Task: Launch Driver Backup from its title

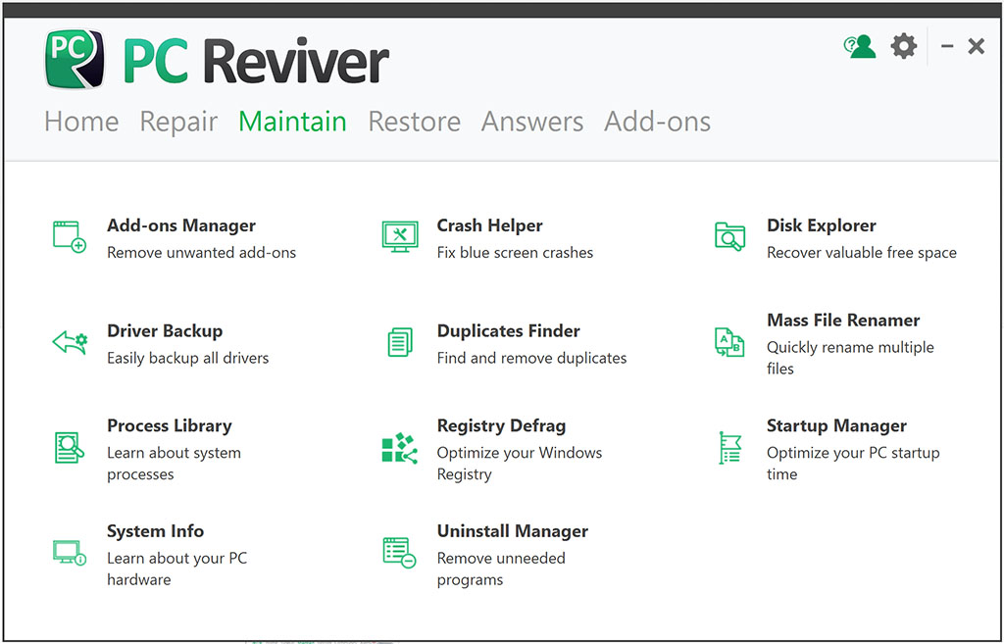Action: coord(165,331)
